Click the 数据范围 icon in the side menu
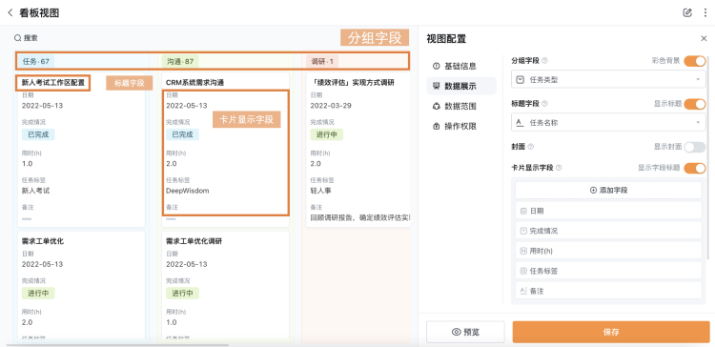 [436, 106]
